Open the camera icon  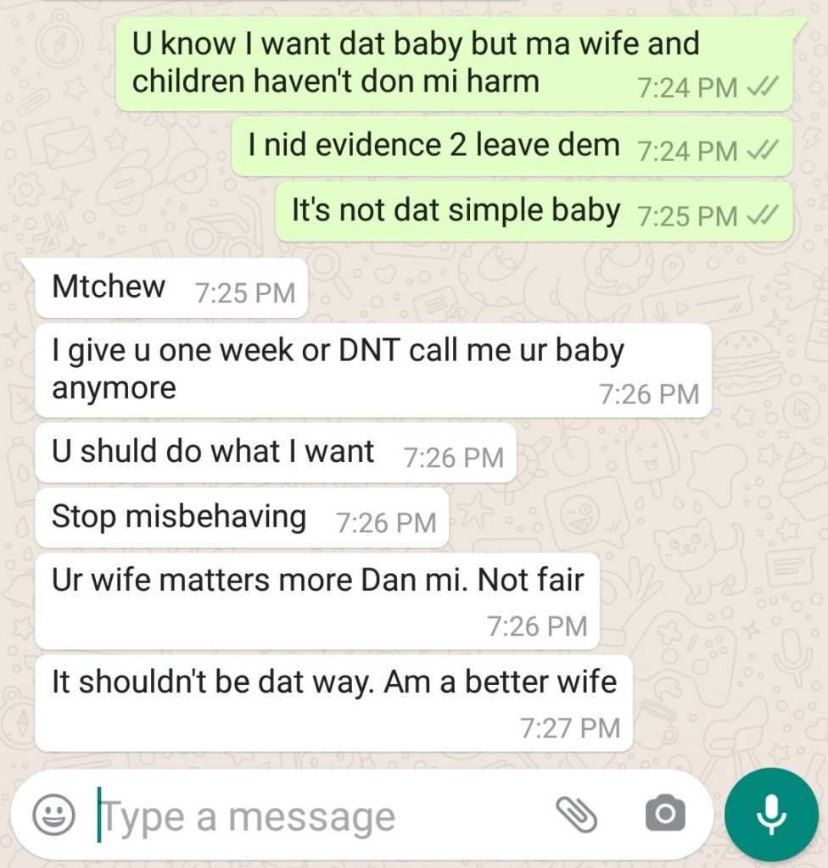(665, 813)
